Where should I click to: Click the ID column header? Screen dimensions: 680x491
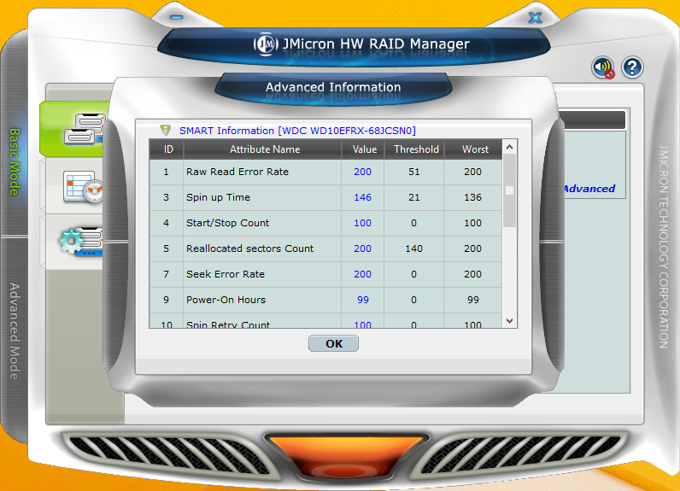(x=167, y=149)
